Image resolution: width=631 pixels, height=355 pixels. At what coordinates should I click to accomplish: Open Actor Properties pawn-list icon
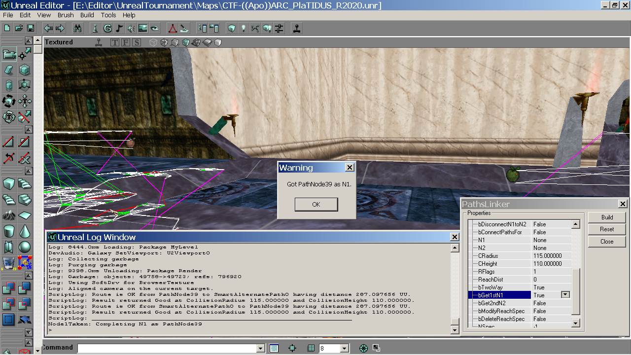202,28
